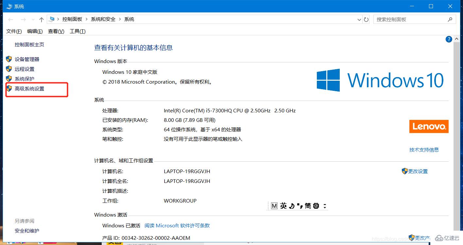Open the 文件(F) menu
Viewport: 463px width, 245px height.
pyautogui.click(x=14, y=31)
